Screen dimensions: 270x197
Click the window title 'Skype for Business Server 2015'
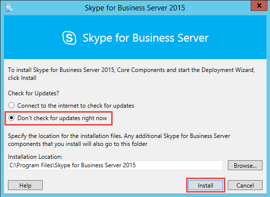pos(135,8)
